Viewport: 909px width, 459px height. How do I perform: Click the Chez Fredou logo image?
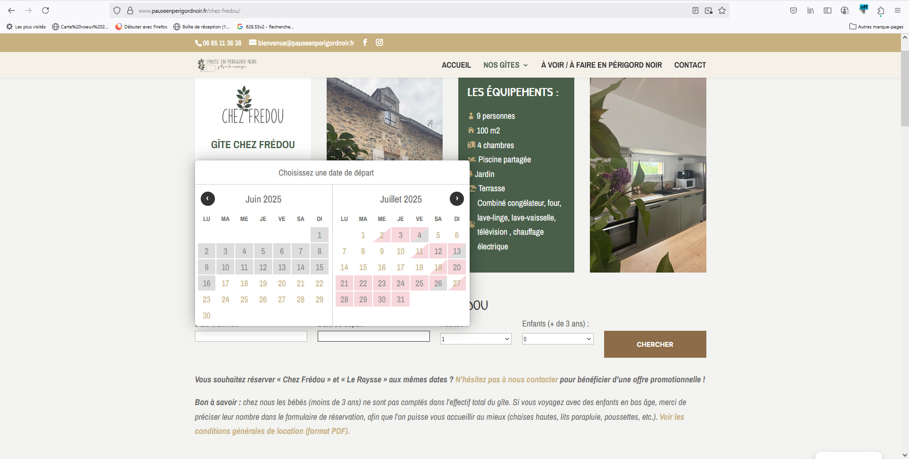(x=253, y=105)
